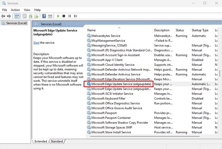Open the File menu

5,10
